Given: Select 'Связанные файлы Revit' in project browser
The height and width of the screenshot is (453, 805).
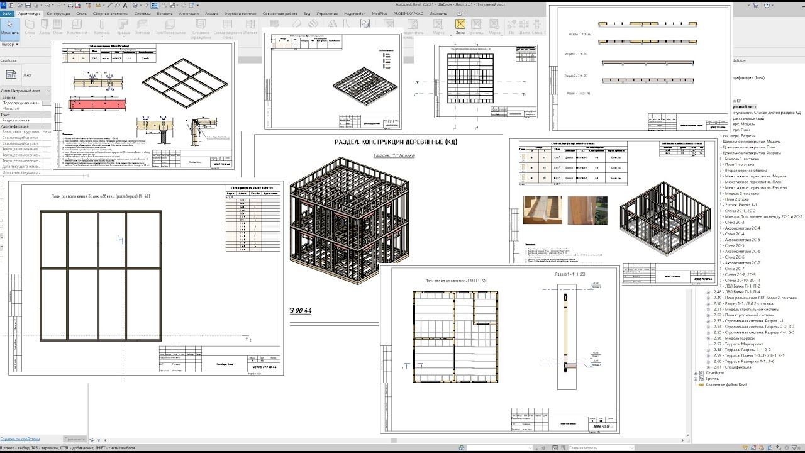Looking at the screenshot, I should tap(726, 385).
